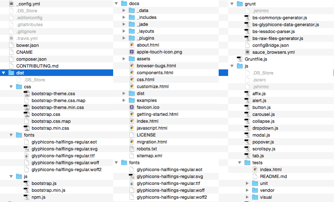Collapse the tests folder
Image resolution: width=334 pixels, height=202 pixels.
(240, 162)
